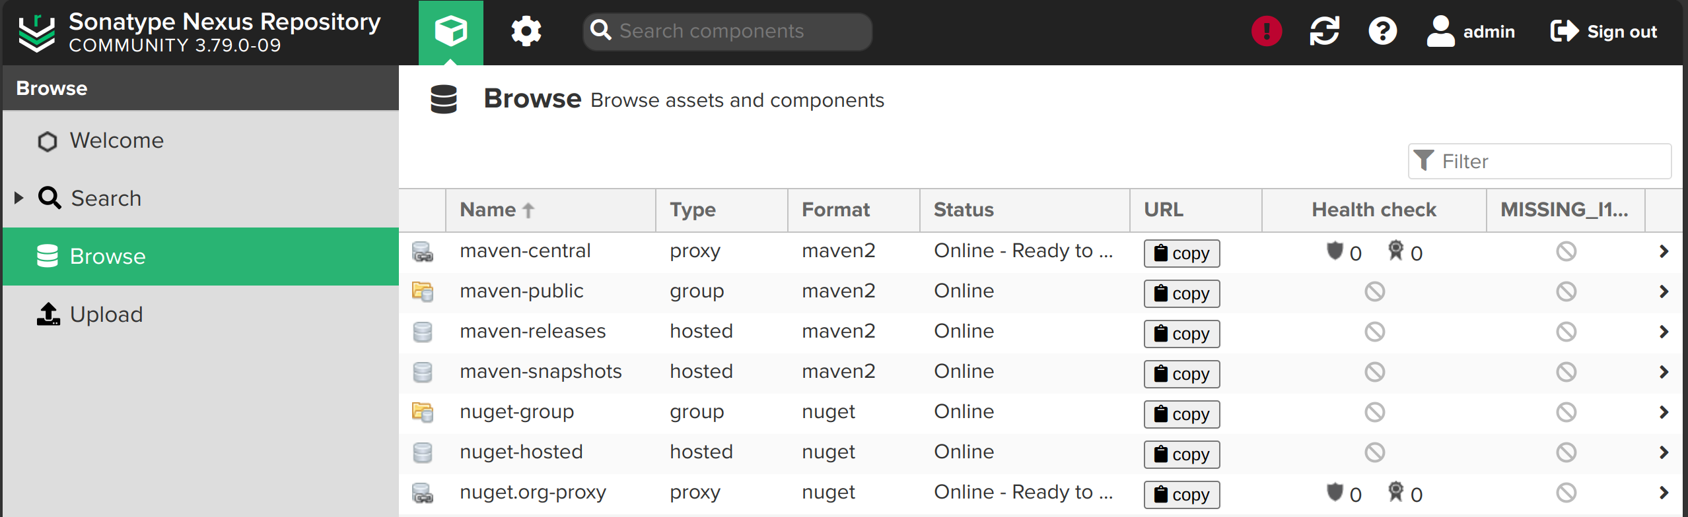This screenshot has height=517, width=1688.
Task: Click the nuget-hosted database icon
Action: (x=423, y=452)
